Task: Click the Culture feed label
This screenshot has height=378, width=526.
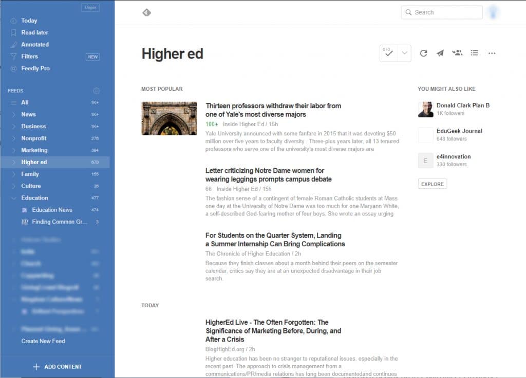Action: pos(31,186)
